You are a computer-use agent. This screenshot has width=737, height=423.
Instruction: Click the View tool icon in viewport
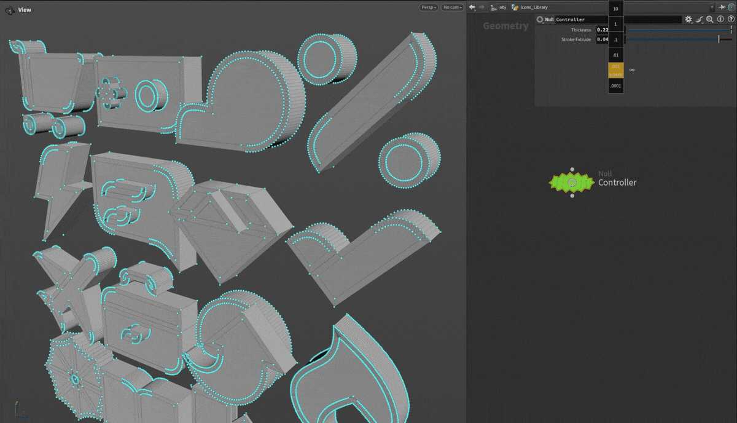coord(10,10)
